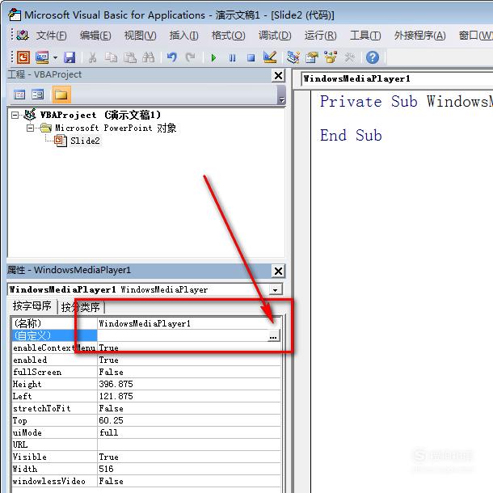Select Microsoft PowerPoint 对象 folder node
This screenshot has height=493, width=493.
116,128
